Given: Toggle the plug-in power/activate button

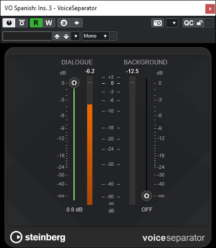Looking at the screenshot, I should tap(9, 23).
